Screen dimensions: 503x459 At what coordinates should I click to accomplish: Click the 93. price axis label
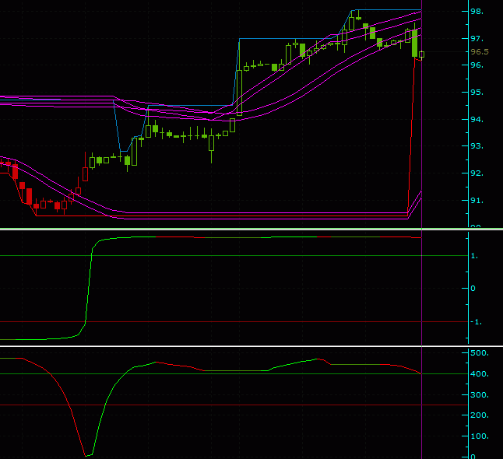(x=477, y=146)
